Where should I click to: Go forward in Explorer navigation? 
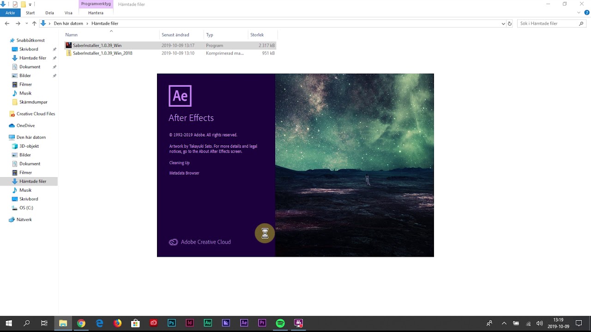pos(18,24)
